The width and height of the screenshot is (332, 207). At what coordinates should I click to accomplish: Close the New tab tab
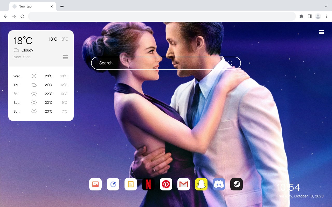(52, 6)
